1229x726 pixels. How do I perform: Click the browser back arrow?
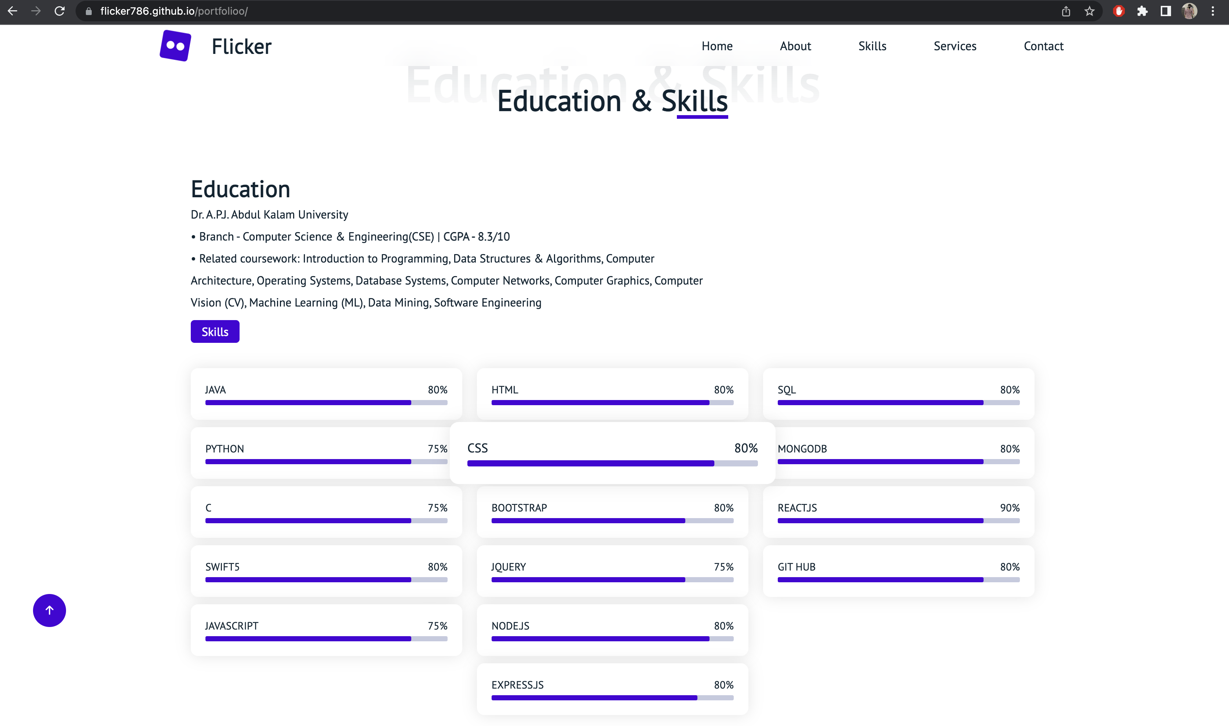(12, 11)
